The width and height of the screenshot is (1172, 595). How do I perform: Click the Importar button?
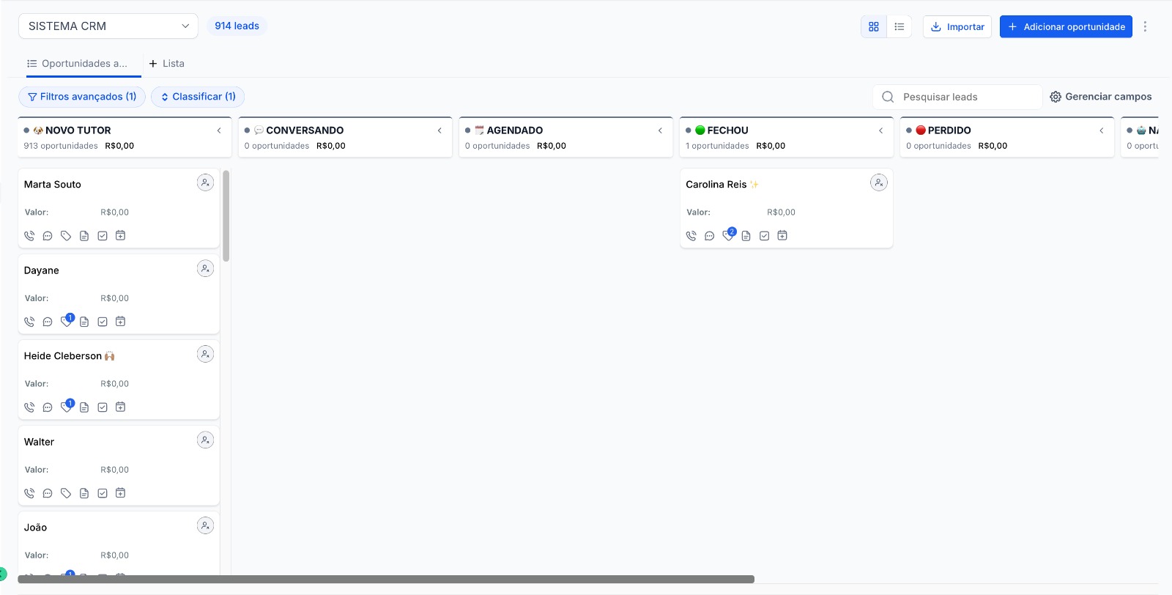click(957, 26)
